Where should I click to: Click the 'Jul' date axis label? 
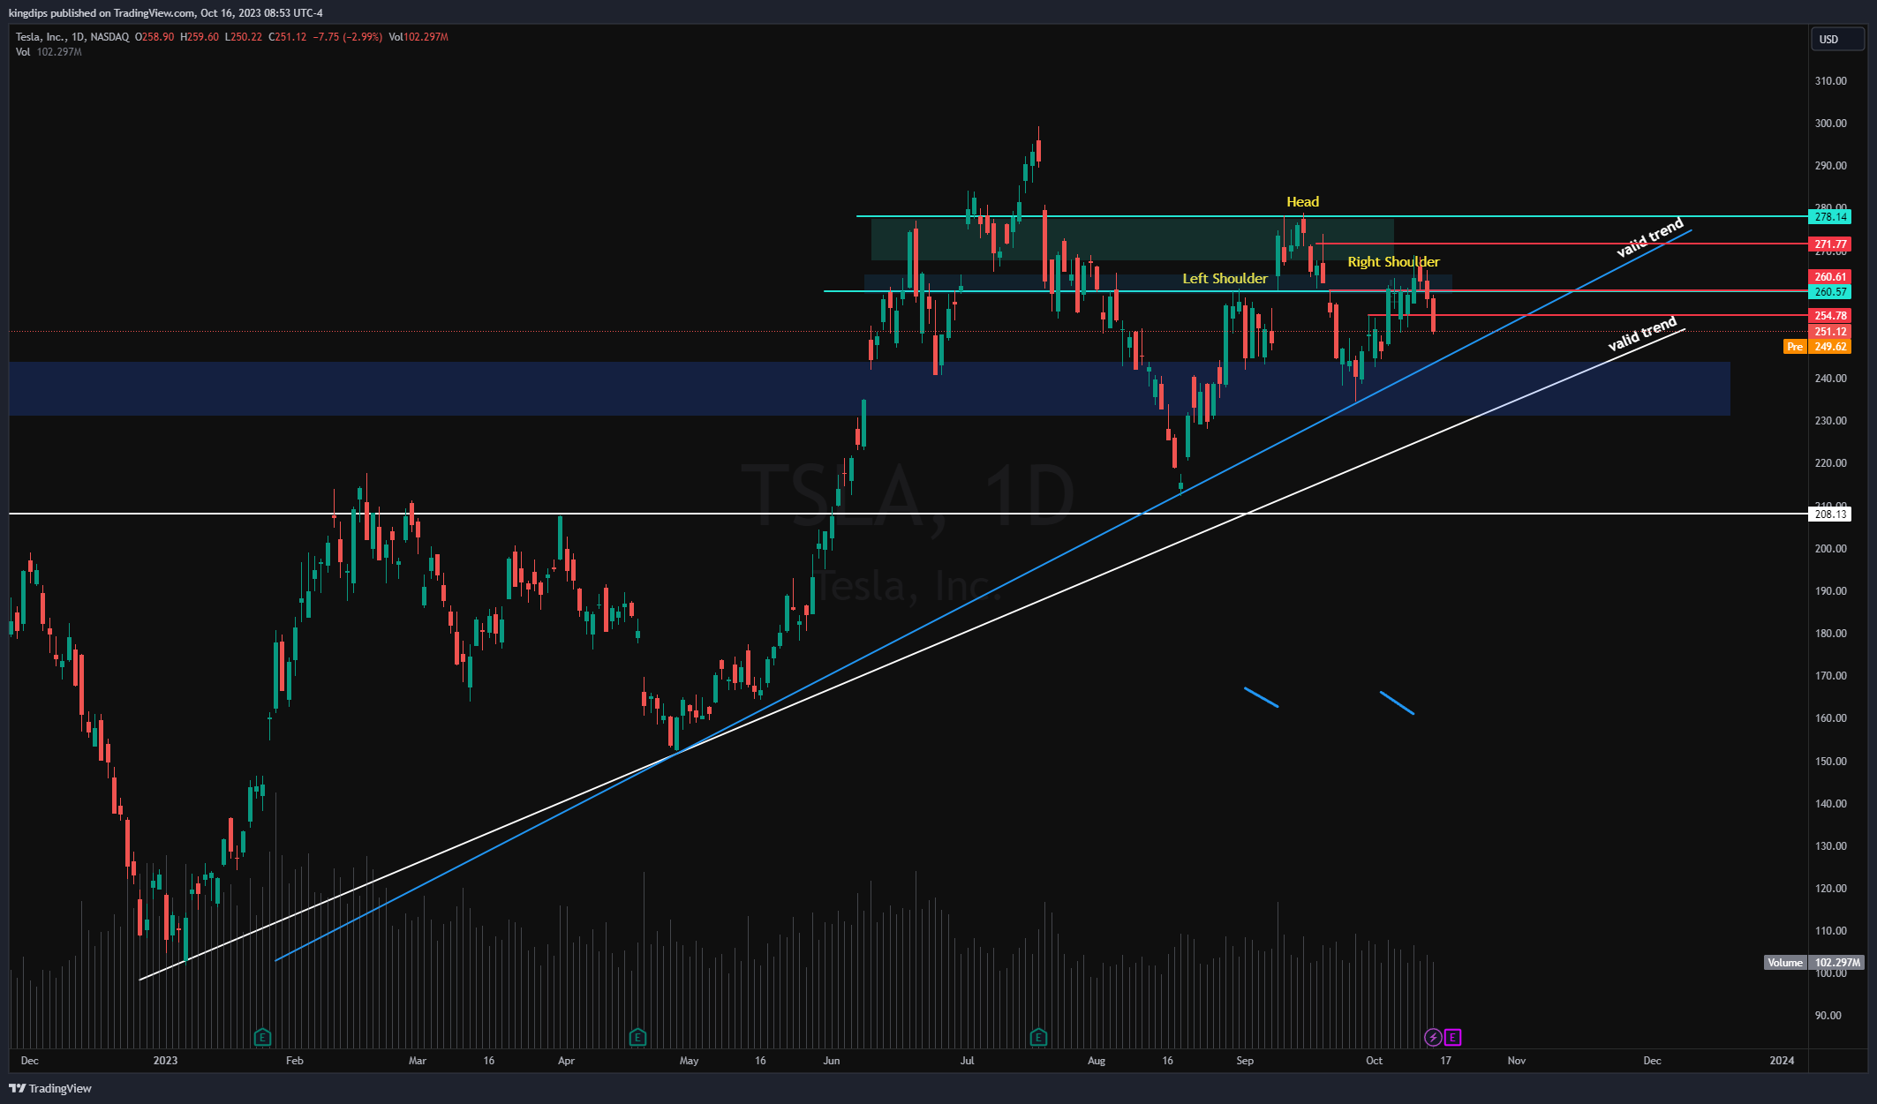pos(968,1061)
